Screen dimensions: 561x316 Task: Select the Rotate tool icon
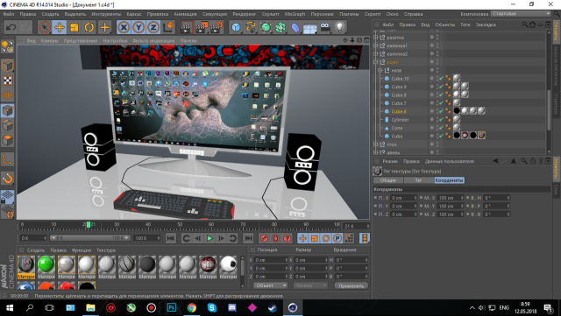pos(89,27)
